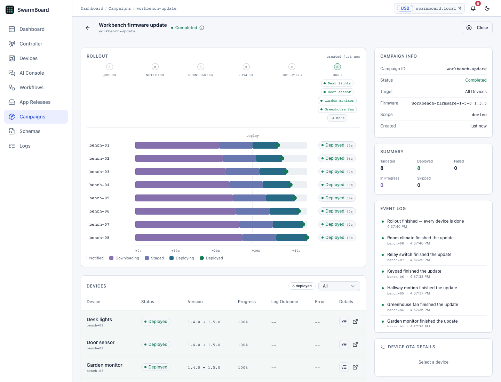Close the campaign view
Image resolution: width=501 pixels, height=382 pixels.
coord(477,28)
